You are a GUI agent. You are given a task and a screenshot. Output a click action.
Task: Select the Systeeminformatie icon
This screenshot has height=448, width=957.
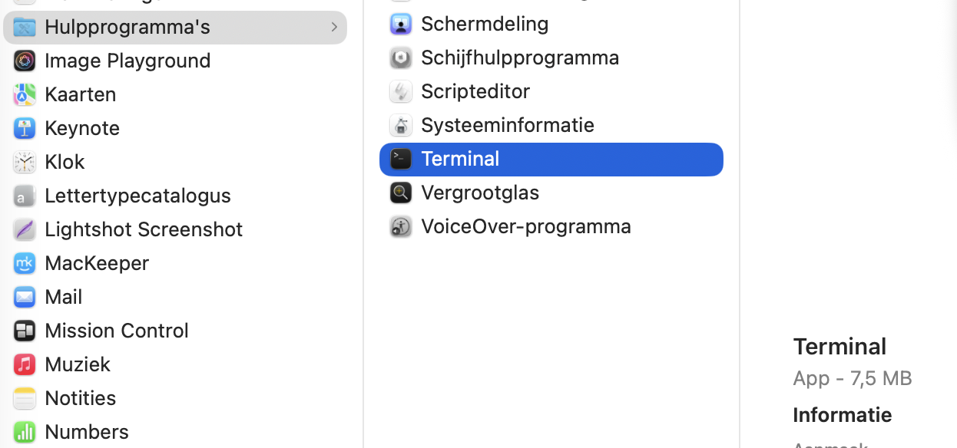pyautogui.click(x=400, y=124)
